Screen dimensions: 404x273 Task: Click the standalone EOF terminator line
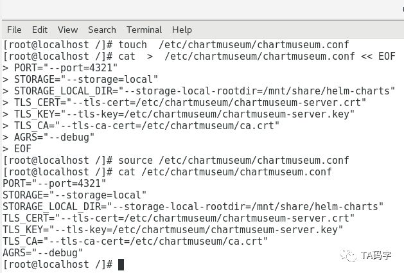pyautogui.click(x=17, y=149)
